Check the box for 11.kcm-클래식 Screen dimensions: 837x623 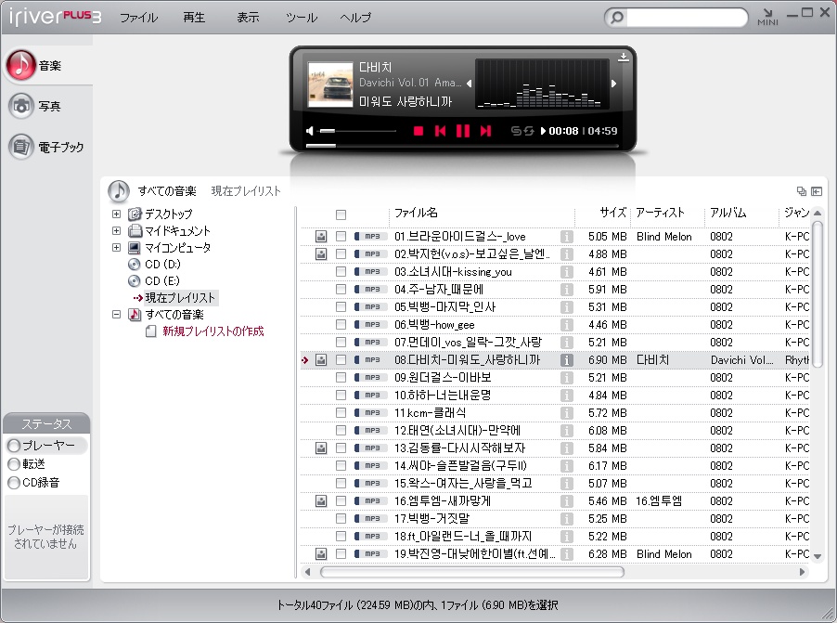click(341, 412)
